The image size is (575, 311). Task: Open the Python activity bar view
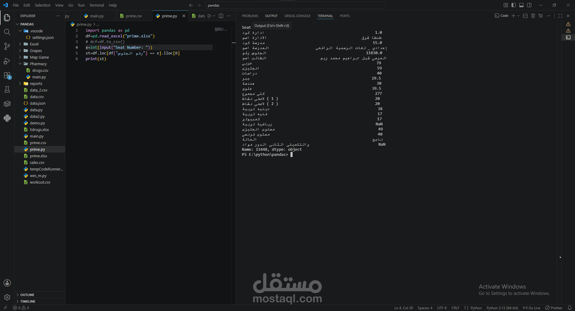(x=7, y=118)
